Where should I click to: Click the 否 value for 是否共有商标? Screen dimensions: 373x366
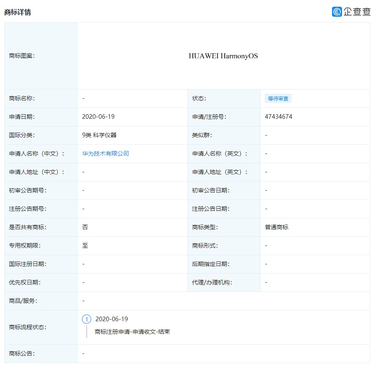coord(85,227)
